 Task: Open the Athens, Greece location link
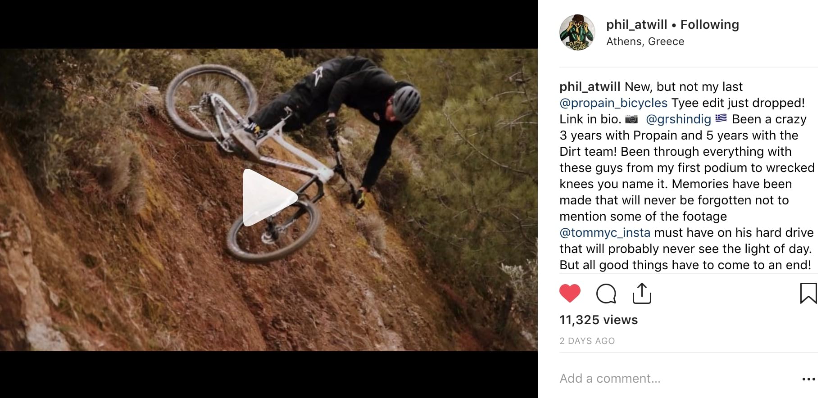[x=645, y=41]
